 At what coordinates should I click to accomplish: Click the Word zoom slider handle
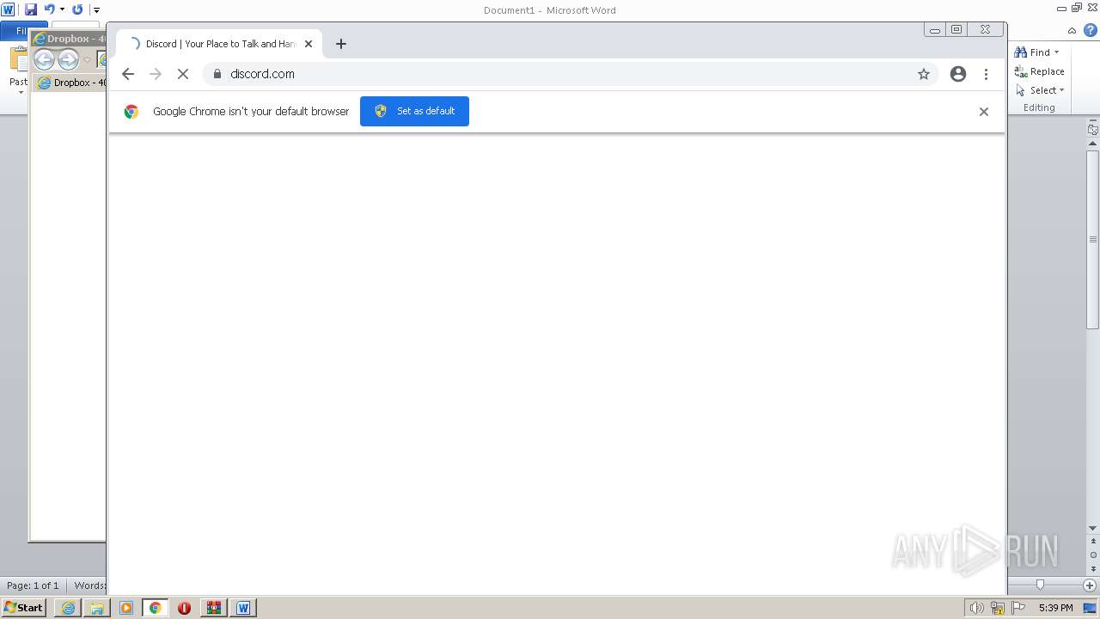tap(1040, 585)
